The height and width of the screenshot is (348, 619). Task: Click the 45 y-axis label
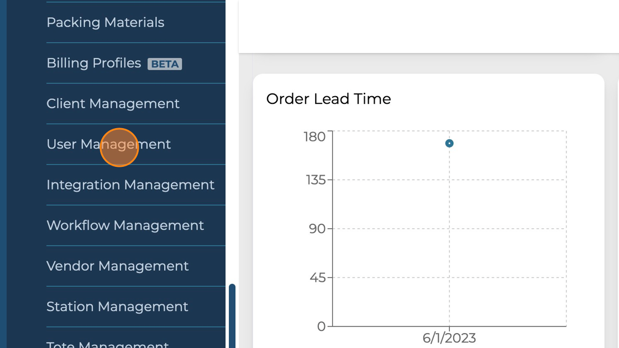click(317, 277)
